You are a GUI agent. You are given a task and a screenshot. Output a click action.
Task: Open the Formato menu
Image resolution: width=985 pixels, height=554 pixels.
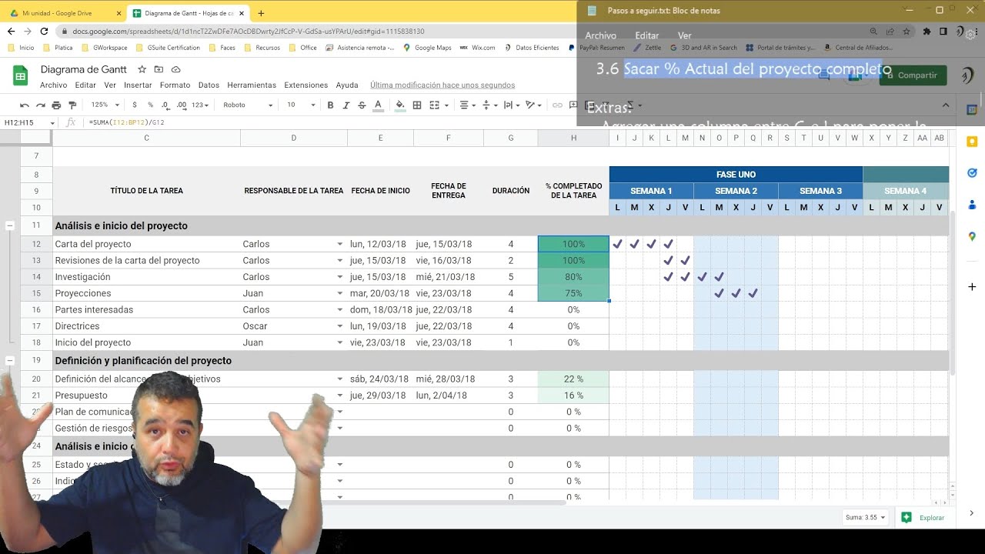click(175, 85)
